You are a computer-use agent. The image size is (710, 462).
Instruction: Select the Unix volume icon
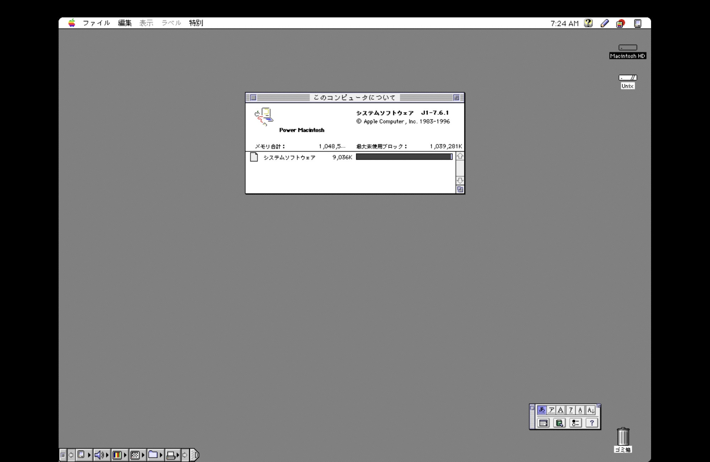tap(628, 78)
